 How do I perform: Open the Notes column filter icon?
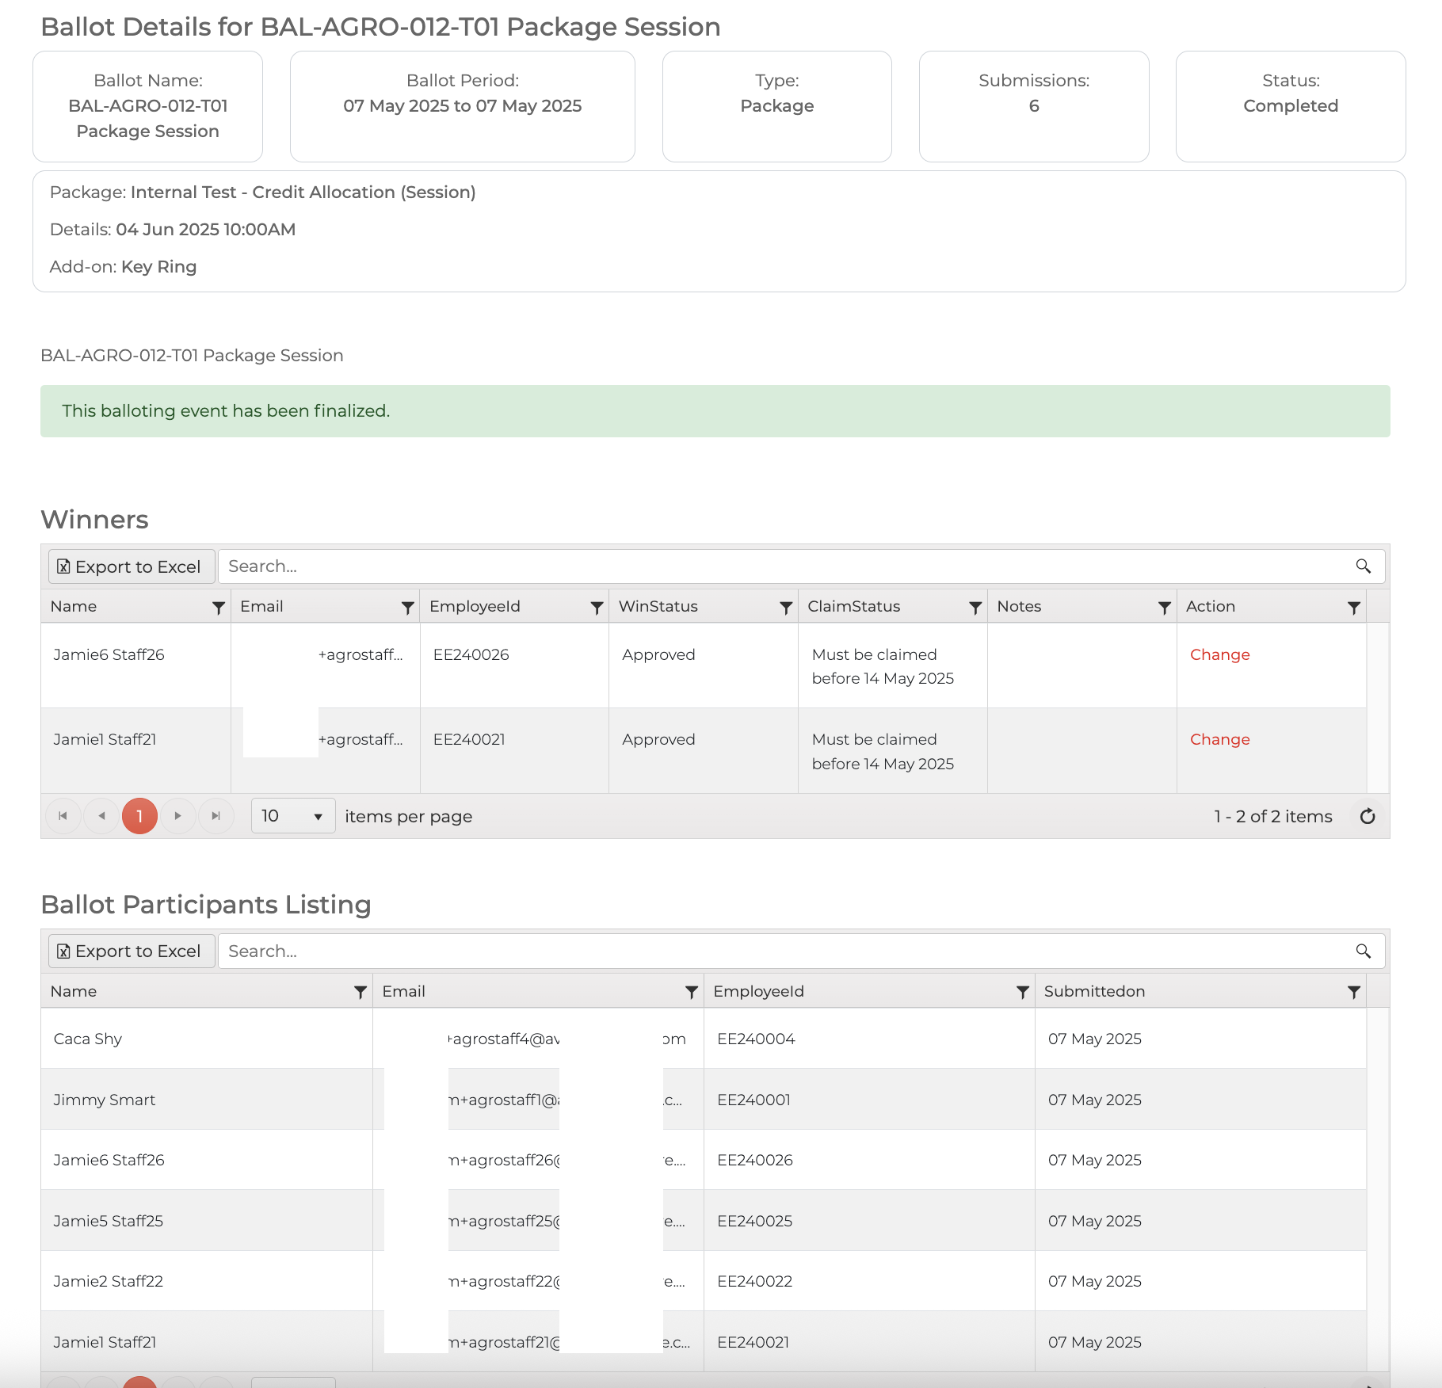click(x=1164, y=608)
